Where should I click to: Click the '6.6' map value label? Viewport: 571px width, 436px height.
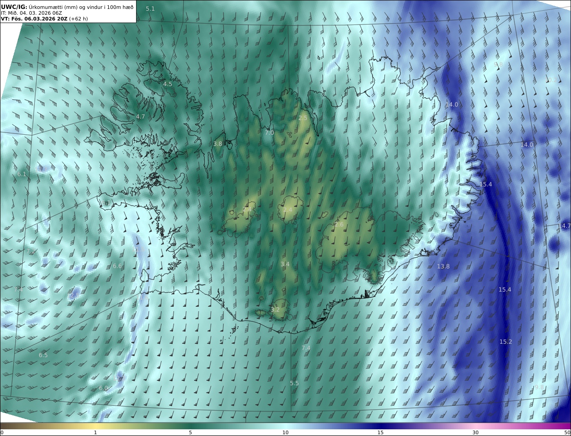pyautogui.click(x=117, y=266)
